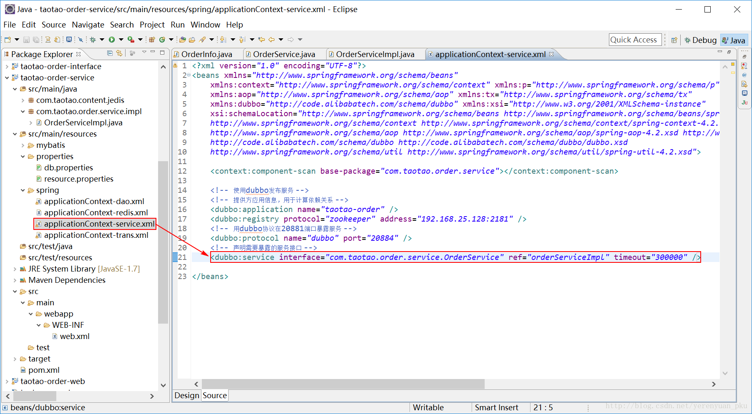Click the New Java Class toolbar icon
This screenshot has height=414, width=752.
click(x=162, y=40)
